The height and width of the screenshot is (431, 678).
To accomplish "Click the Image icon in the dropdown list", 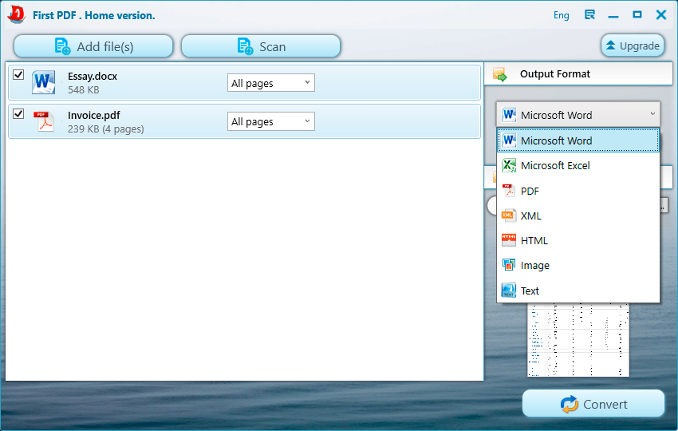I will pos(509,265).
